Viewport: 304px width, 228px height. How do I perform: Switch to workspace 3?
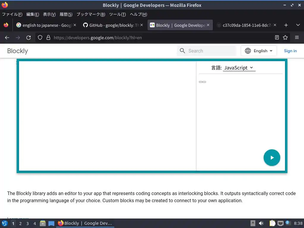click(x=28, y=224)
